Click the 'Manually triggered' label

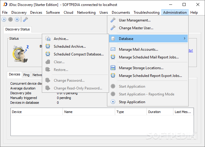(x=24, y=98)
